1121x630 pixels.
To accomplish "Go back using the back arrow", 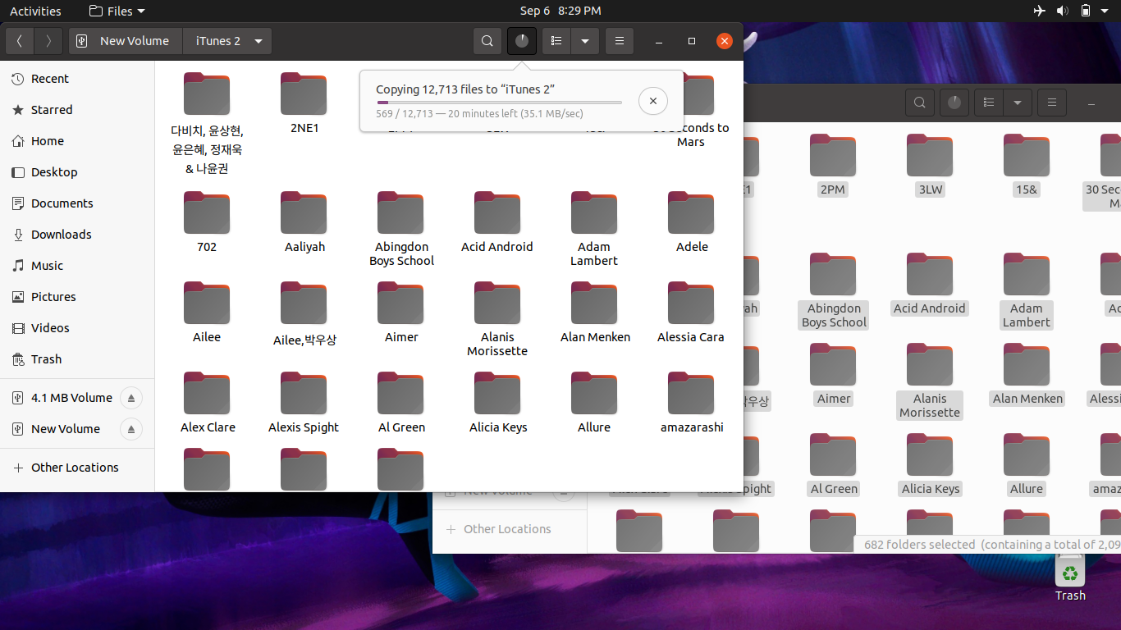I will click(20, 41).
